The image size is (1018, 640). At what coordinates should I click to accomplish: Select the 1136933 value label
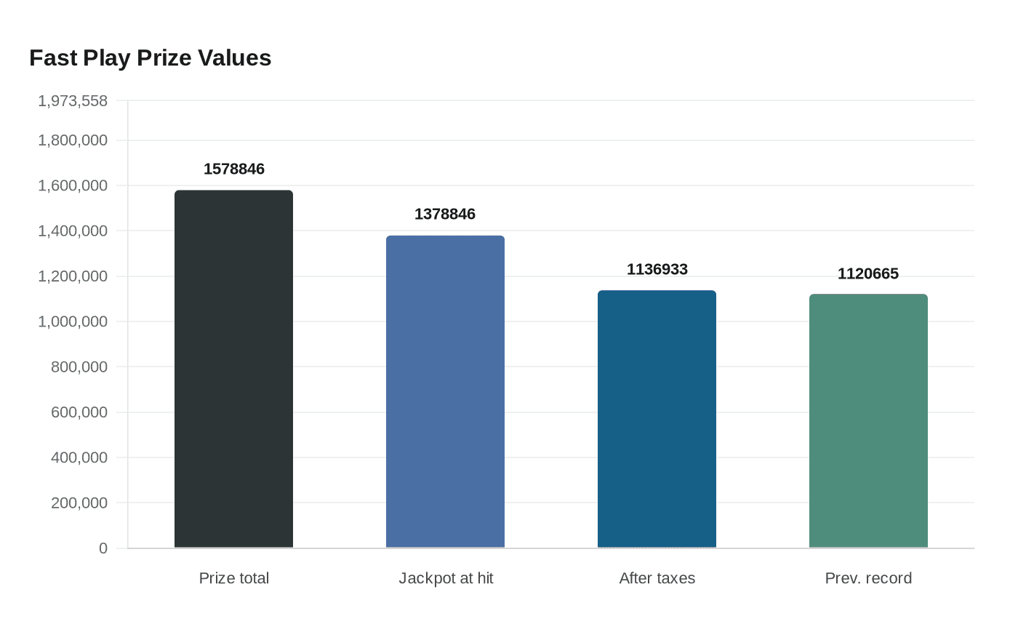[x=657, y=269]
